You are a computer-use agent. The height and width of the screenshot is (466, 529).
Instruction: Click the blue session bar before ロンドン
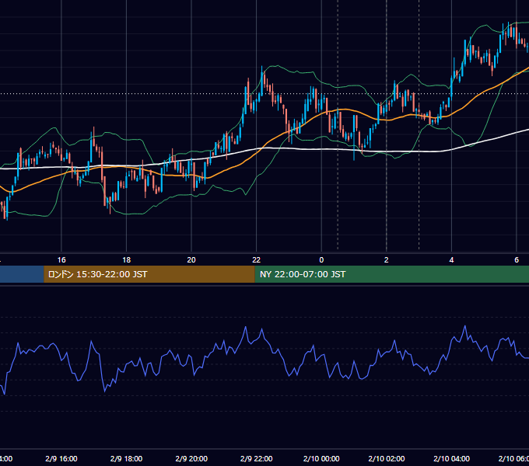pos(22,274)
